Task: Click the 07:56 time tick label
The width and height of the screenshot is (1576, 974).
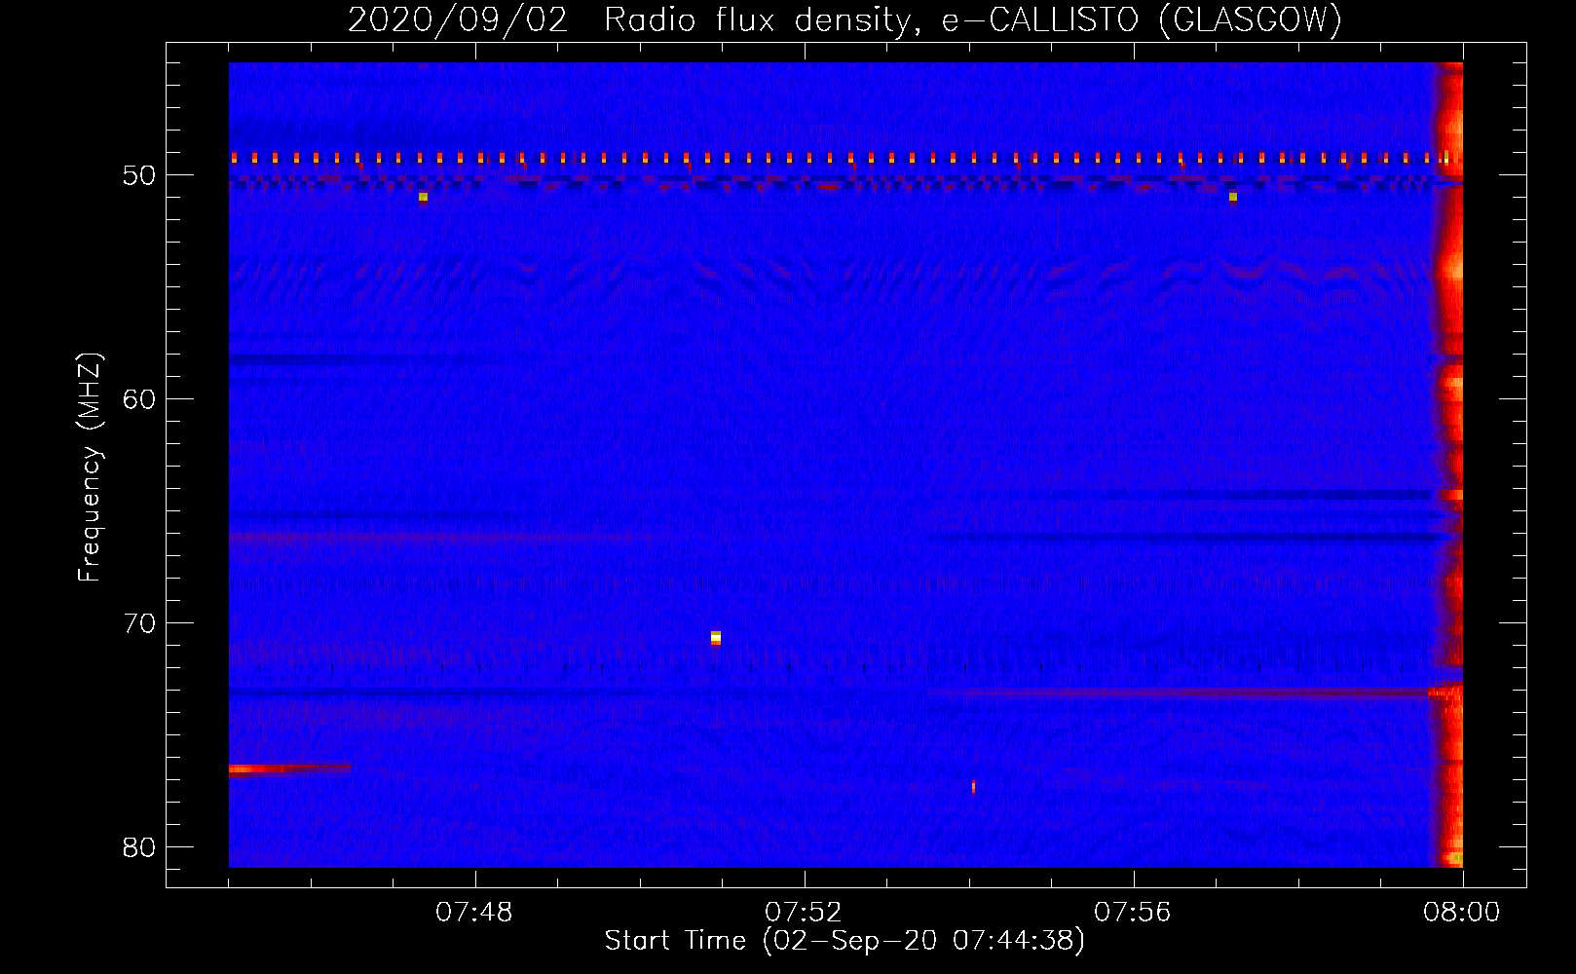Action: point(1133,913)
